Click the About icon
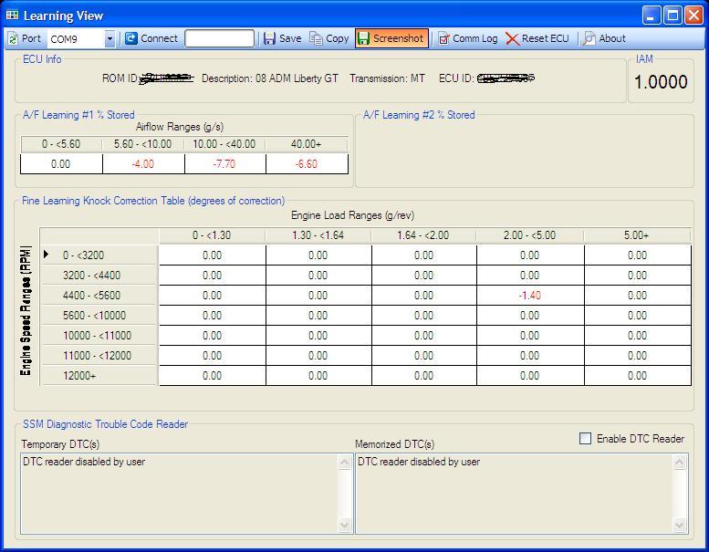The width and height of the screenshot is (709, 552). click(589, 39)
